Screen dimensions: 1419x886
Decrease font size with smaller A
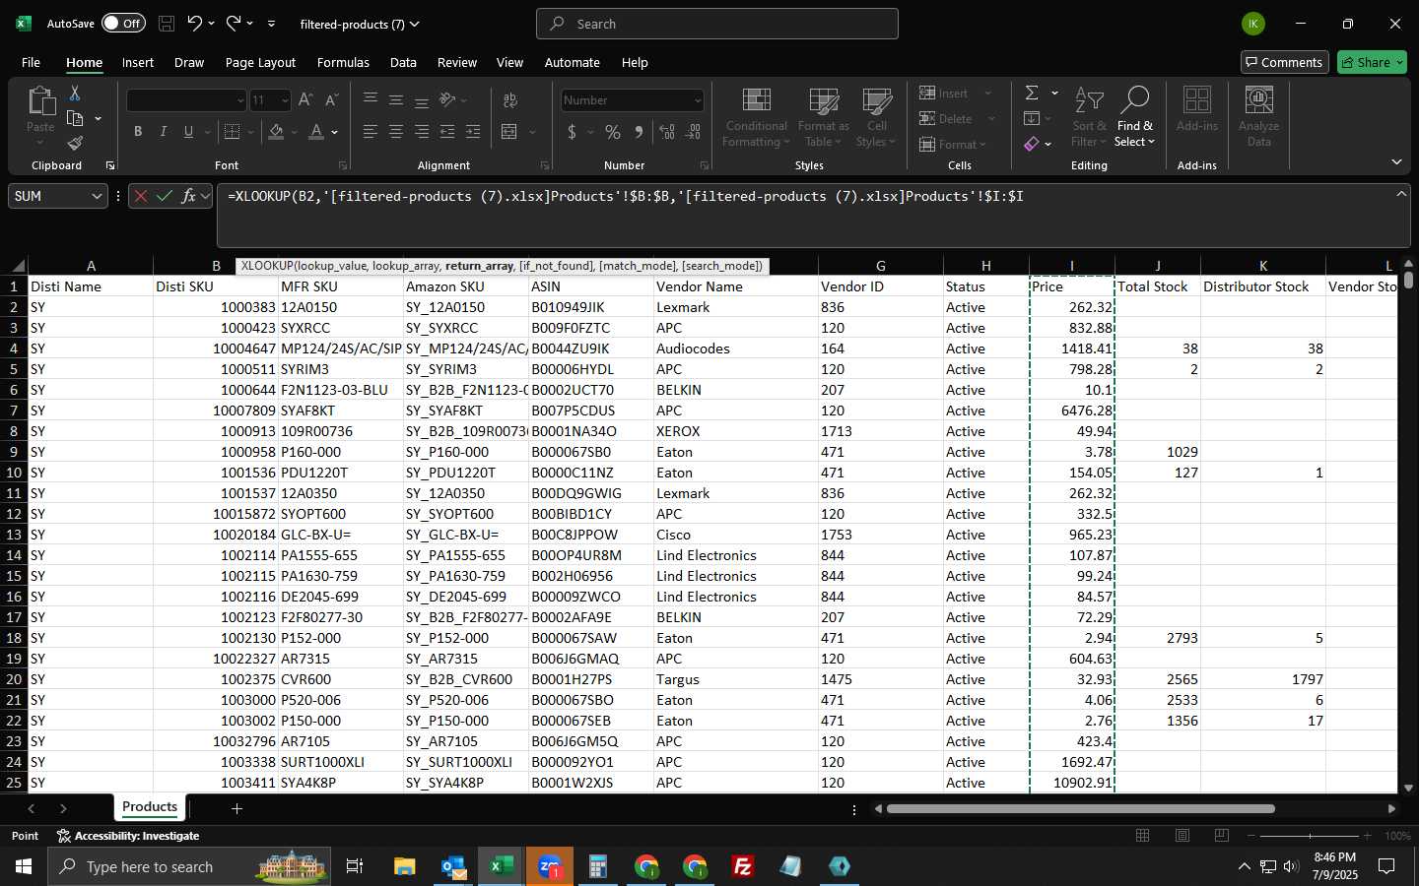tap(331, 100)
